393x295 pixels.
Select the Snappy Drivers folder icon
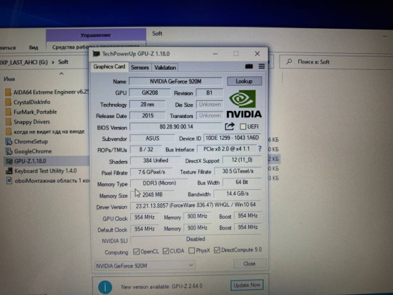8,122
